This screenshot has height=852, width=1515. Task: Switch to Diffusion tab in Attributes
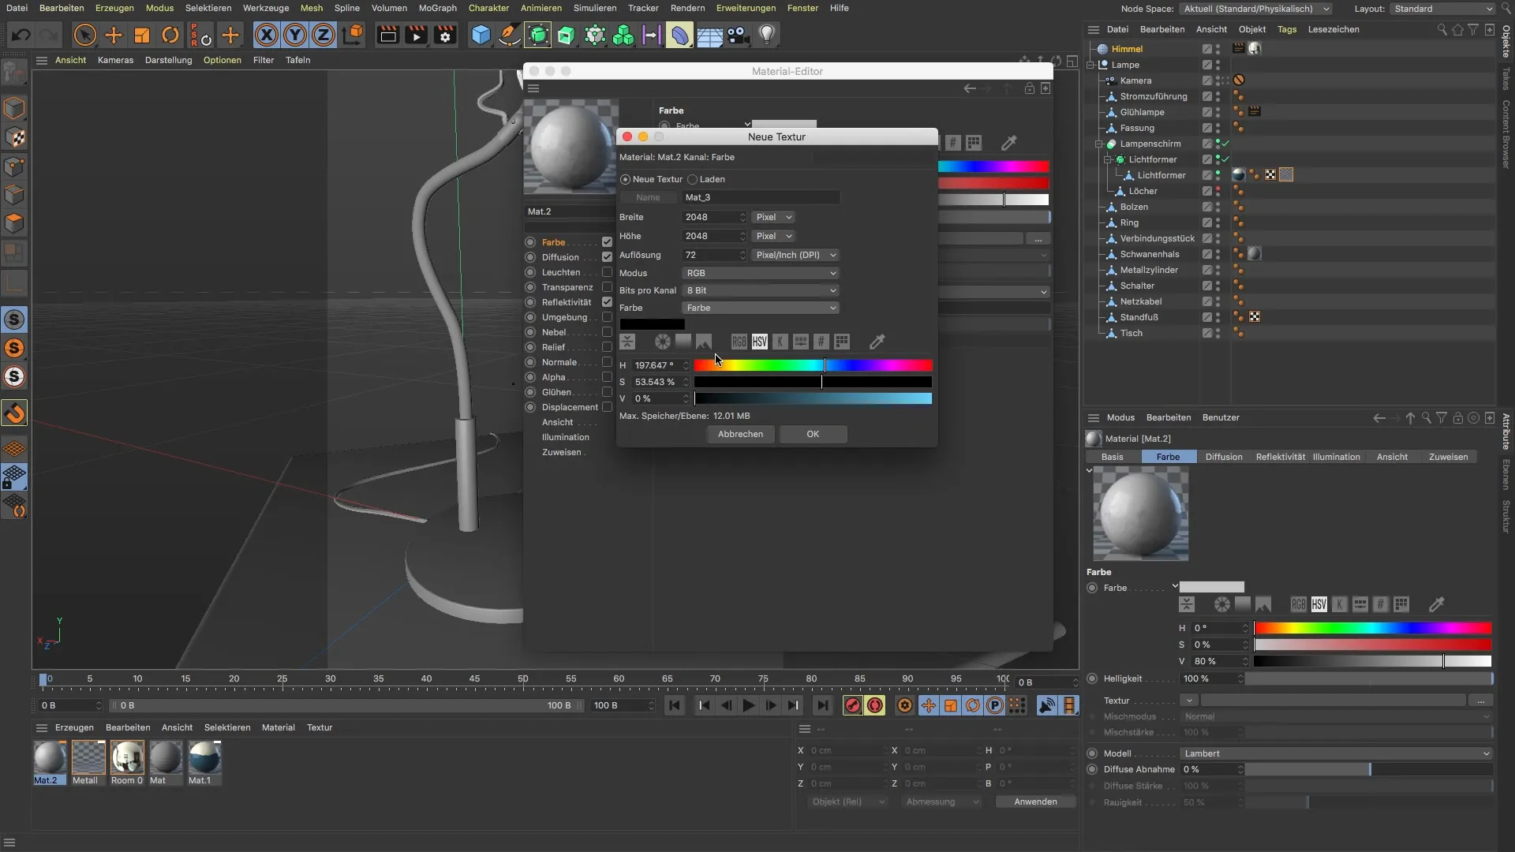tap(1224, 457)
